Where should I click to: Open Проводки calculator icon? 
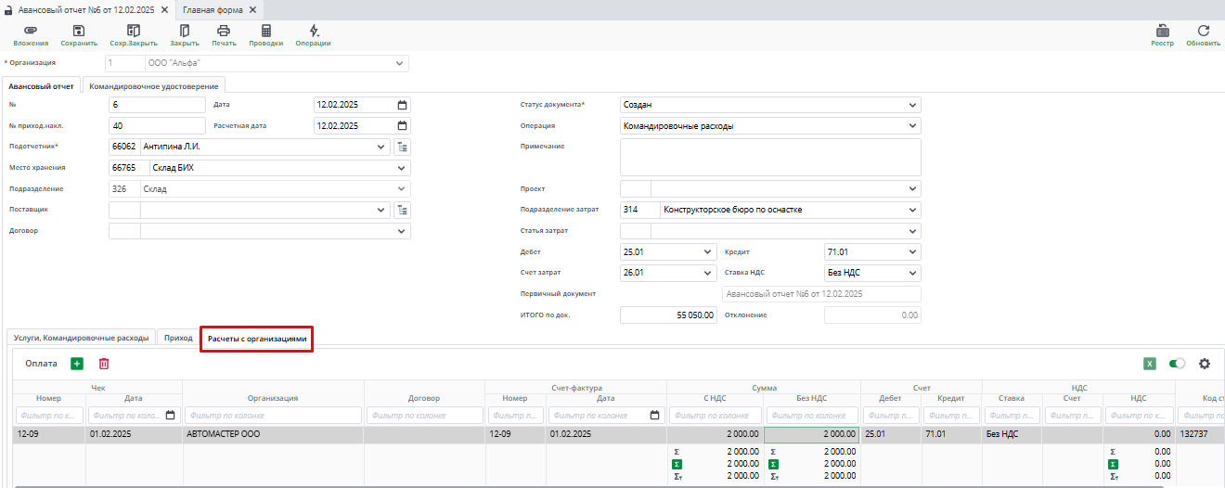(266, 32)
